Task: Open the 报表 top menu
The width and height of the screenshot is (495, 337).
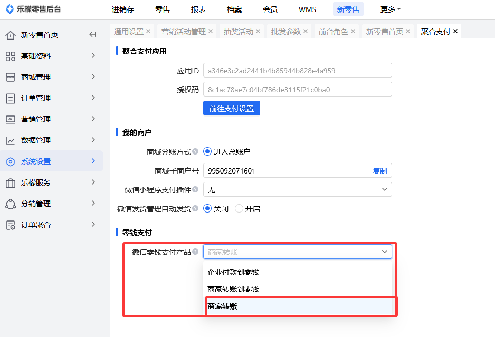Action: [198, 9]
